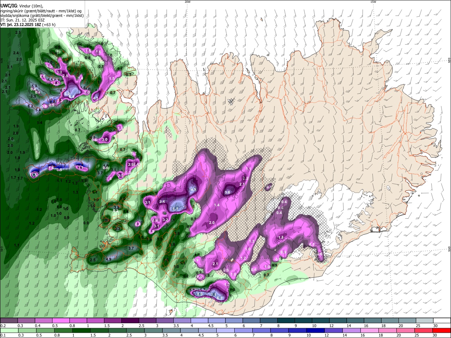Click the upper legend pink swatch between 0.5 and 0.8
This screenshot has width=451, height=338.
coord(60,321)
